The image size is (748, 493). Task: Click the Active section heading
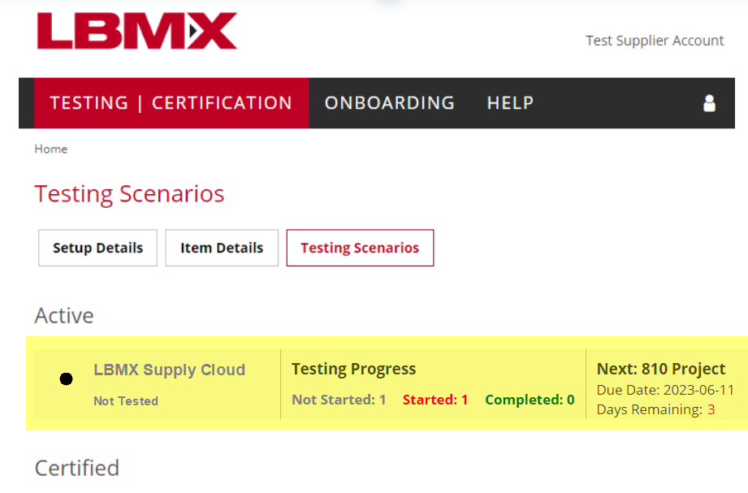(64, 315)
